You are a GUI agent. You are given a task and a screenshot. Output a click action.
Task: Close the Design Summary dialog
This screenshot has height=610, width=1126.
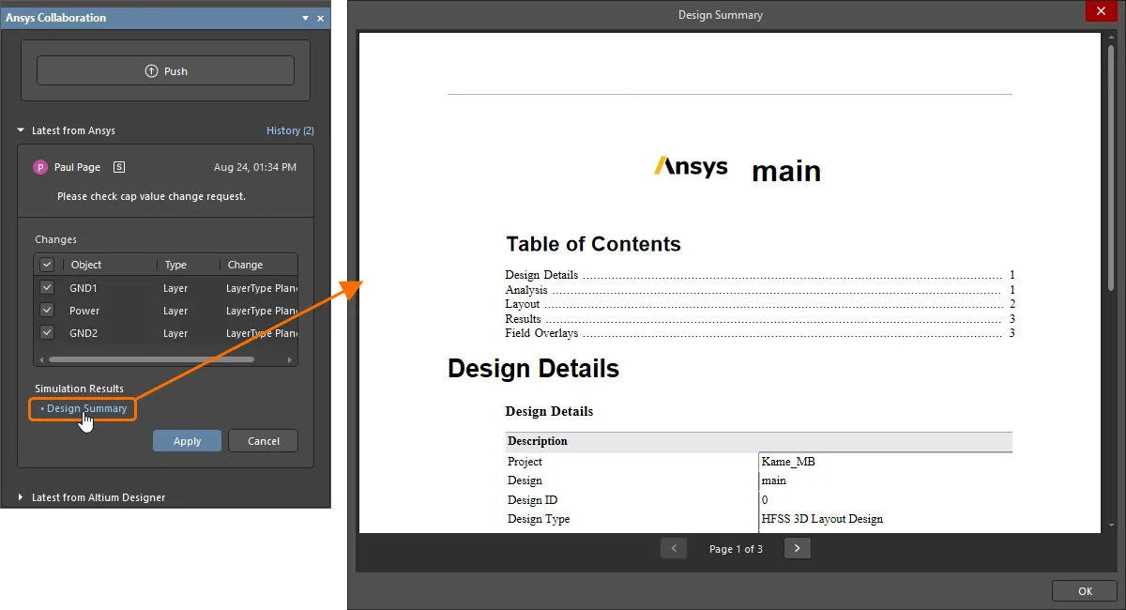(x=1100, y=11)
